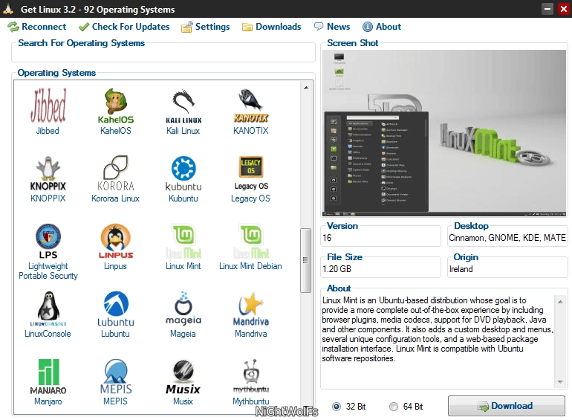The height and width of the screenshot is (420, 572).
Task: Click the Download button
Action: pos(507,406)
